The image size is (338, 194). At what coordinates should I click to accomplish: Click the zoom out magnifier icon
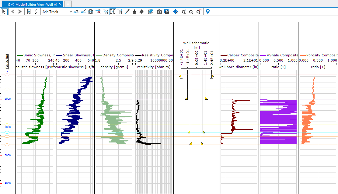191,12
